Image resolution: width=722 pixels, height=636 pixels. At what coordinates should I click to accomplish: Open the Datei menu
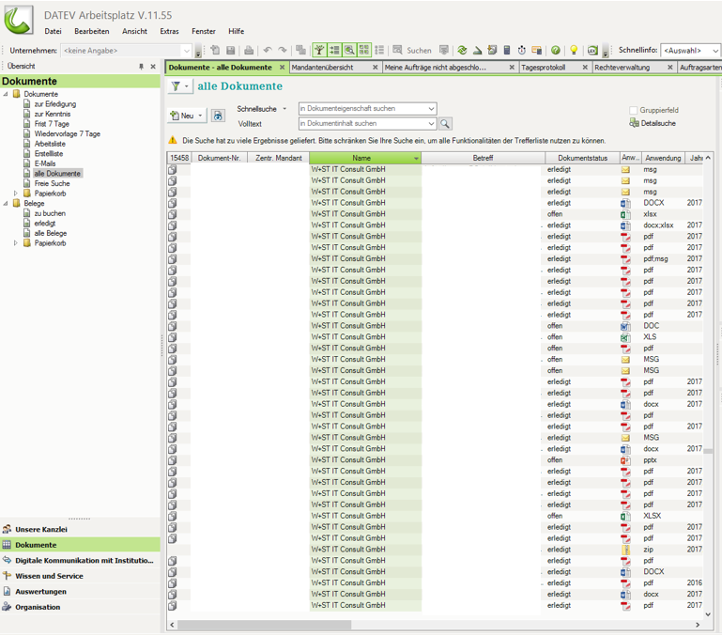tap(53, 31)
